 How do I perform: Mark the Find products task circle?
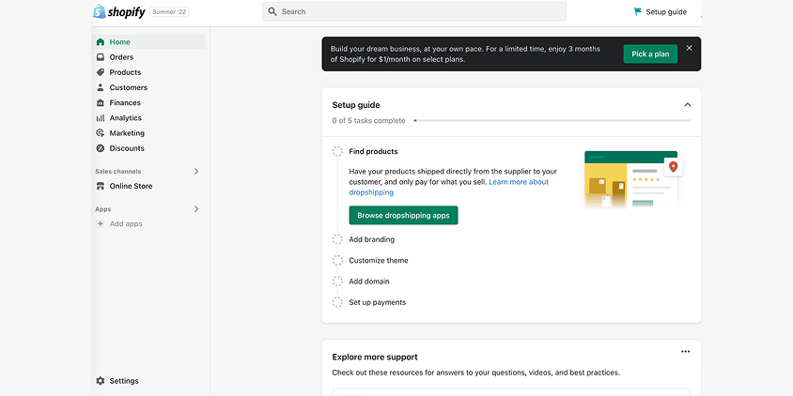pyautogui.click(x=337, y=151)
